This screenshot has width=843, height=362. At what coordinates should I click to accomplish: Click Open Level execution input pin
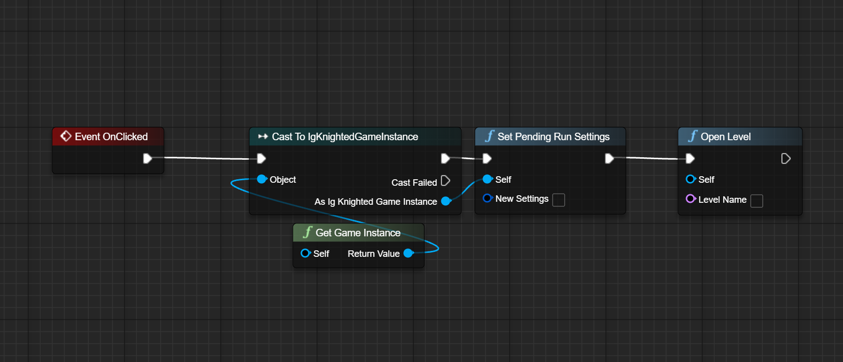pyautogui.click(x=690, y=159)
